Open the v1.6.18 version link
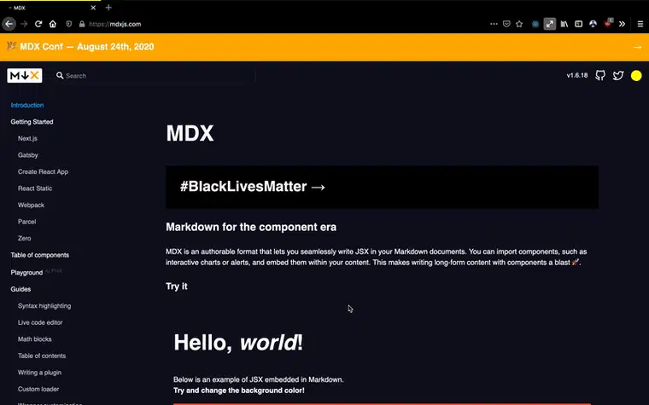The height and width of the screenshot is (405, 649). [x=577, y=75]
